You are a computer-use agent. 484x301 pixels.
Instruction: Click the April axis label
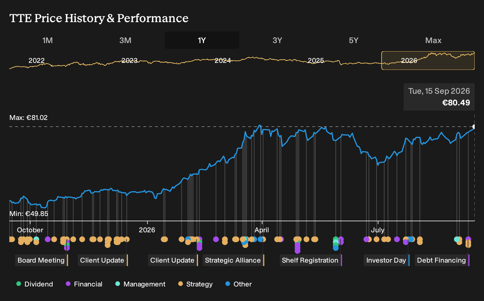[262, 230]
